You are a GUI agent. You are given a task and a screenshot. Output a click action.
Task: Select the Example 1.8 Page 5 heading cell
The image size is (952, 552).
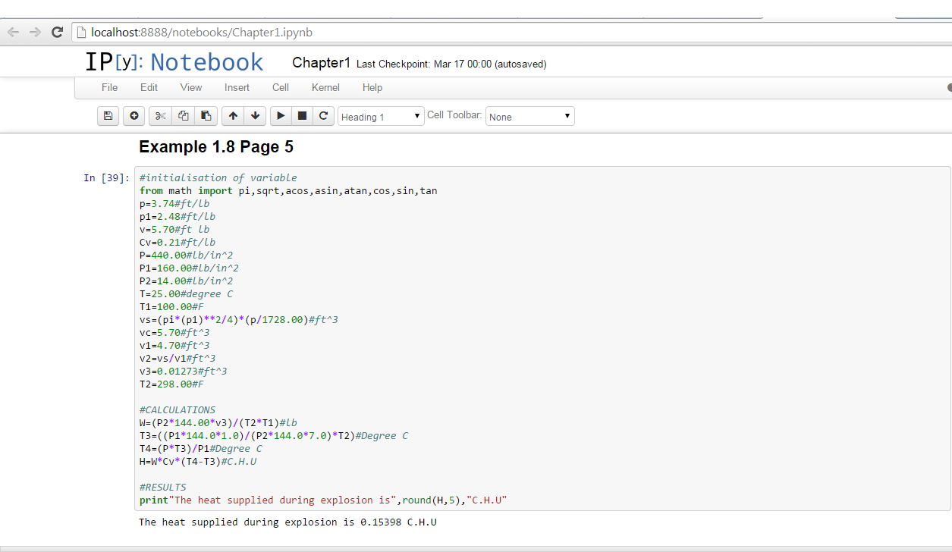click(x=216, y=147)
